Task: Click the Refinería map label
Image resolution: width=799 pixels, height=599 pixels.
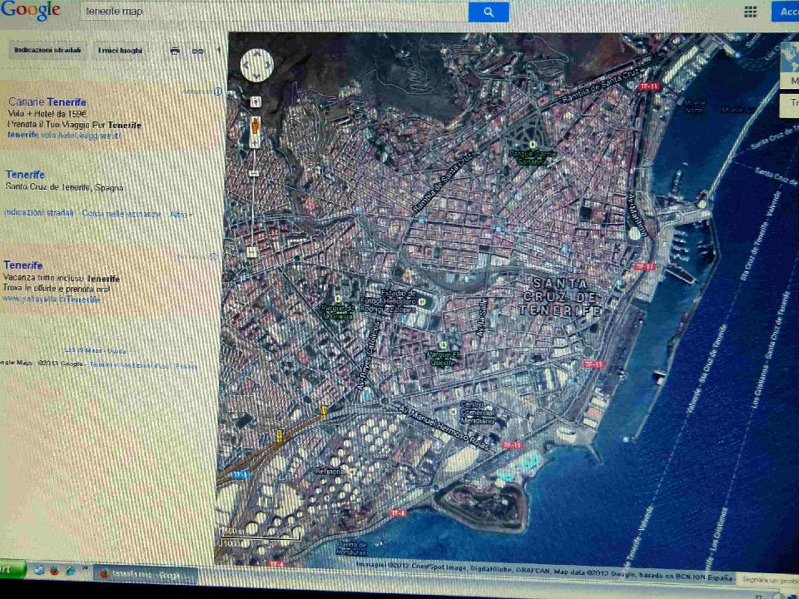Action: [330, 471]
